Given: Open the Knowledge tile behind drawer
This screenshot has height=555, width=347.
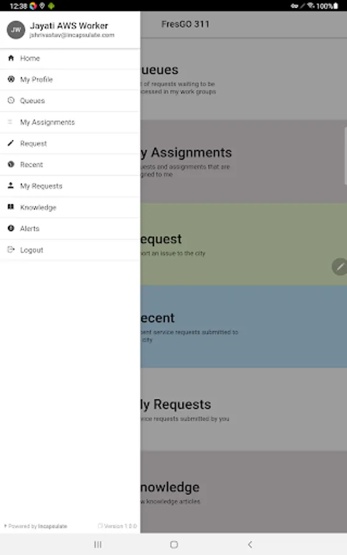Looking at the screenshot, I should click(x=243, y=492).
